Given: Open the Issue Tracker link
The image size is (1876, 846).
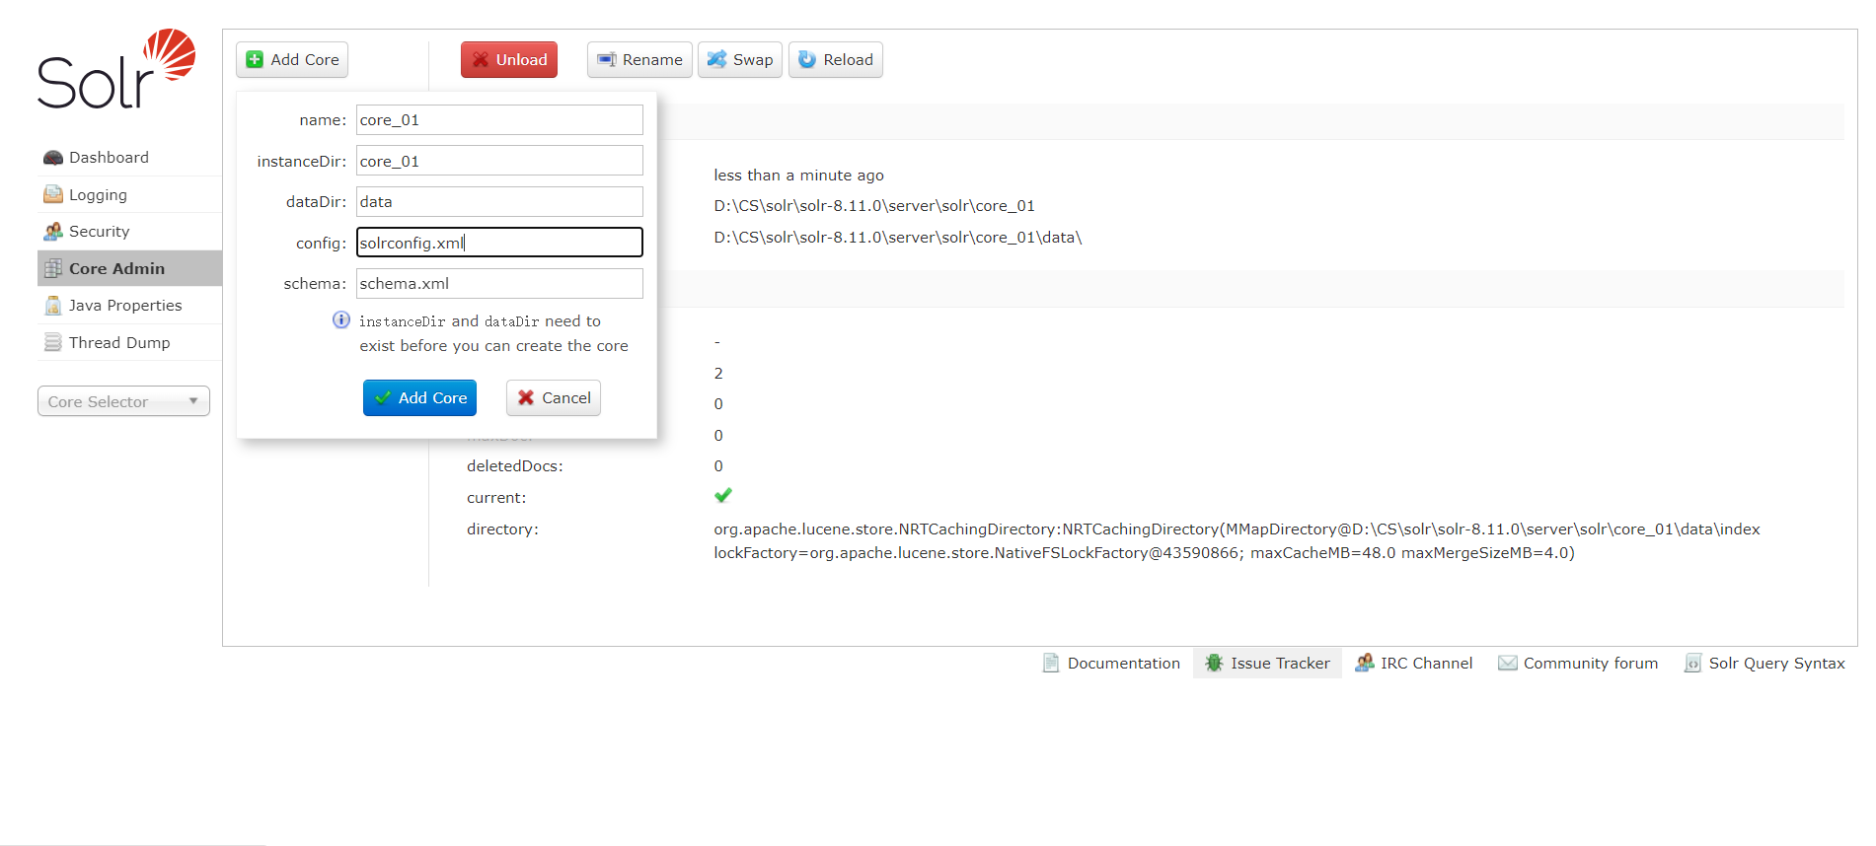Looking at the screenshot, I should (x=1268, y=663).
